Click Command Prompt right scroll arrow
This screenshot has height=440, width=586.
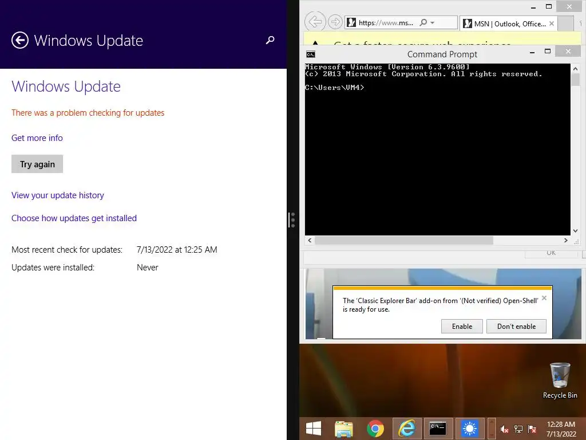tap(566, 240)
